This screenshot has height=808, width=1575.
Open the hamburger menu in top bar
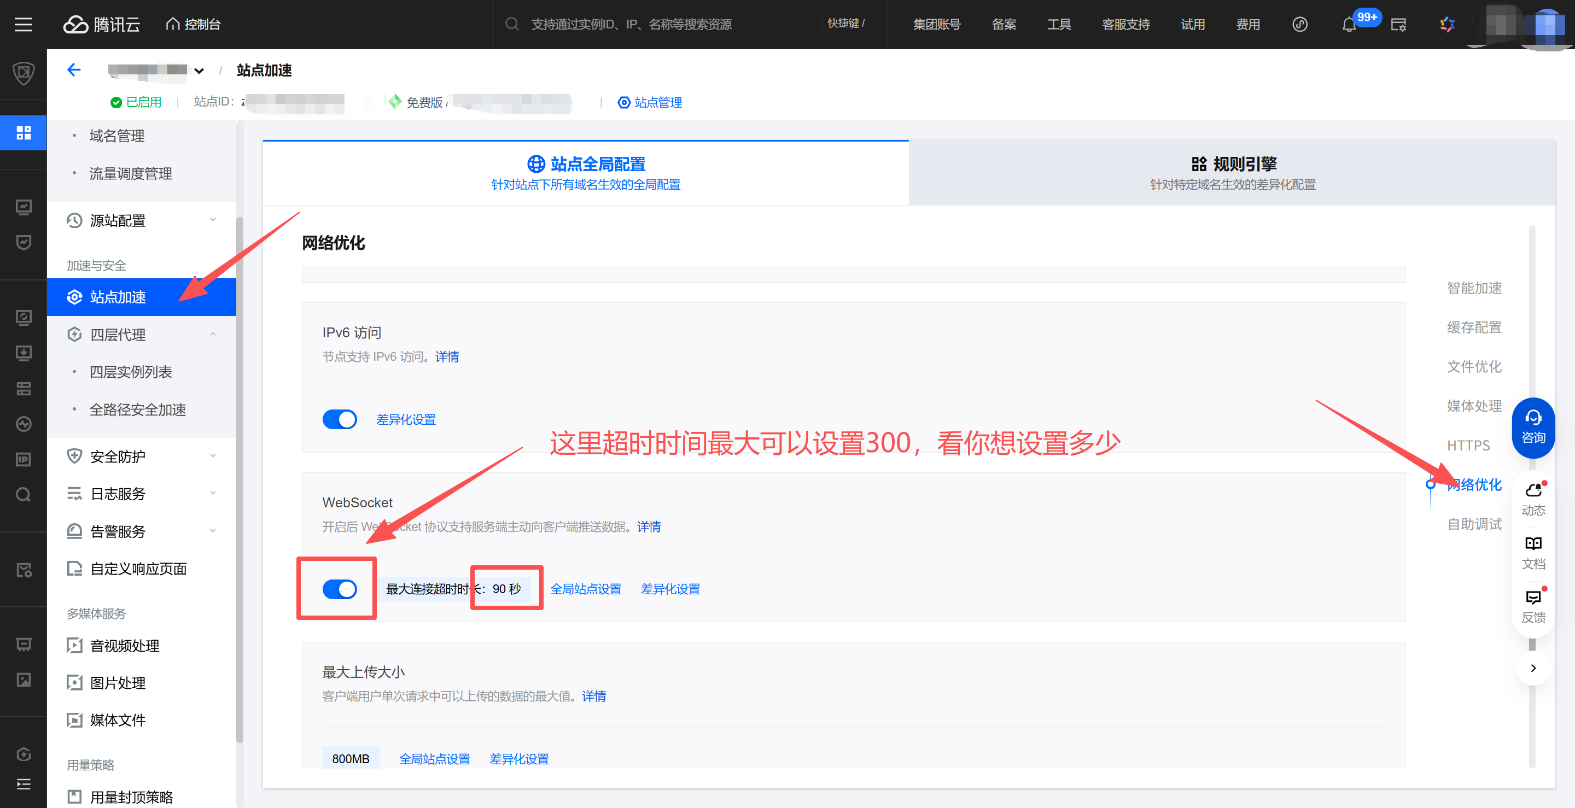pos(23,25)
